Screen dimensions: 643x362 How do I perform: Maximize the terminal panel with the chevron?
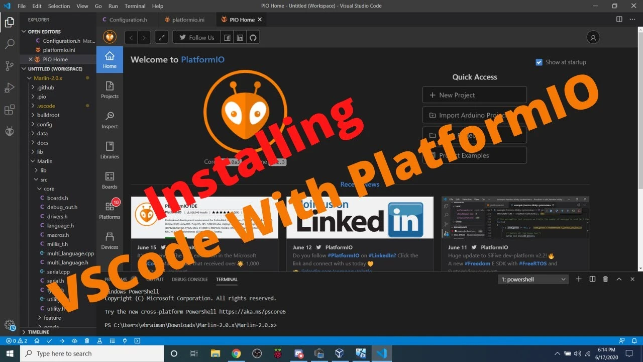point(619,279)
